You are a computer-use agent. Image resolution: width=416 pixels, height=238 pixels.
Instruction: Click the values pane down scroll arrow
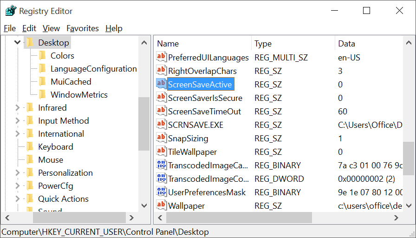click(409, 205)
